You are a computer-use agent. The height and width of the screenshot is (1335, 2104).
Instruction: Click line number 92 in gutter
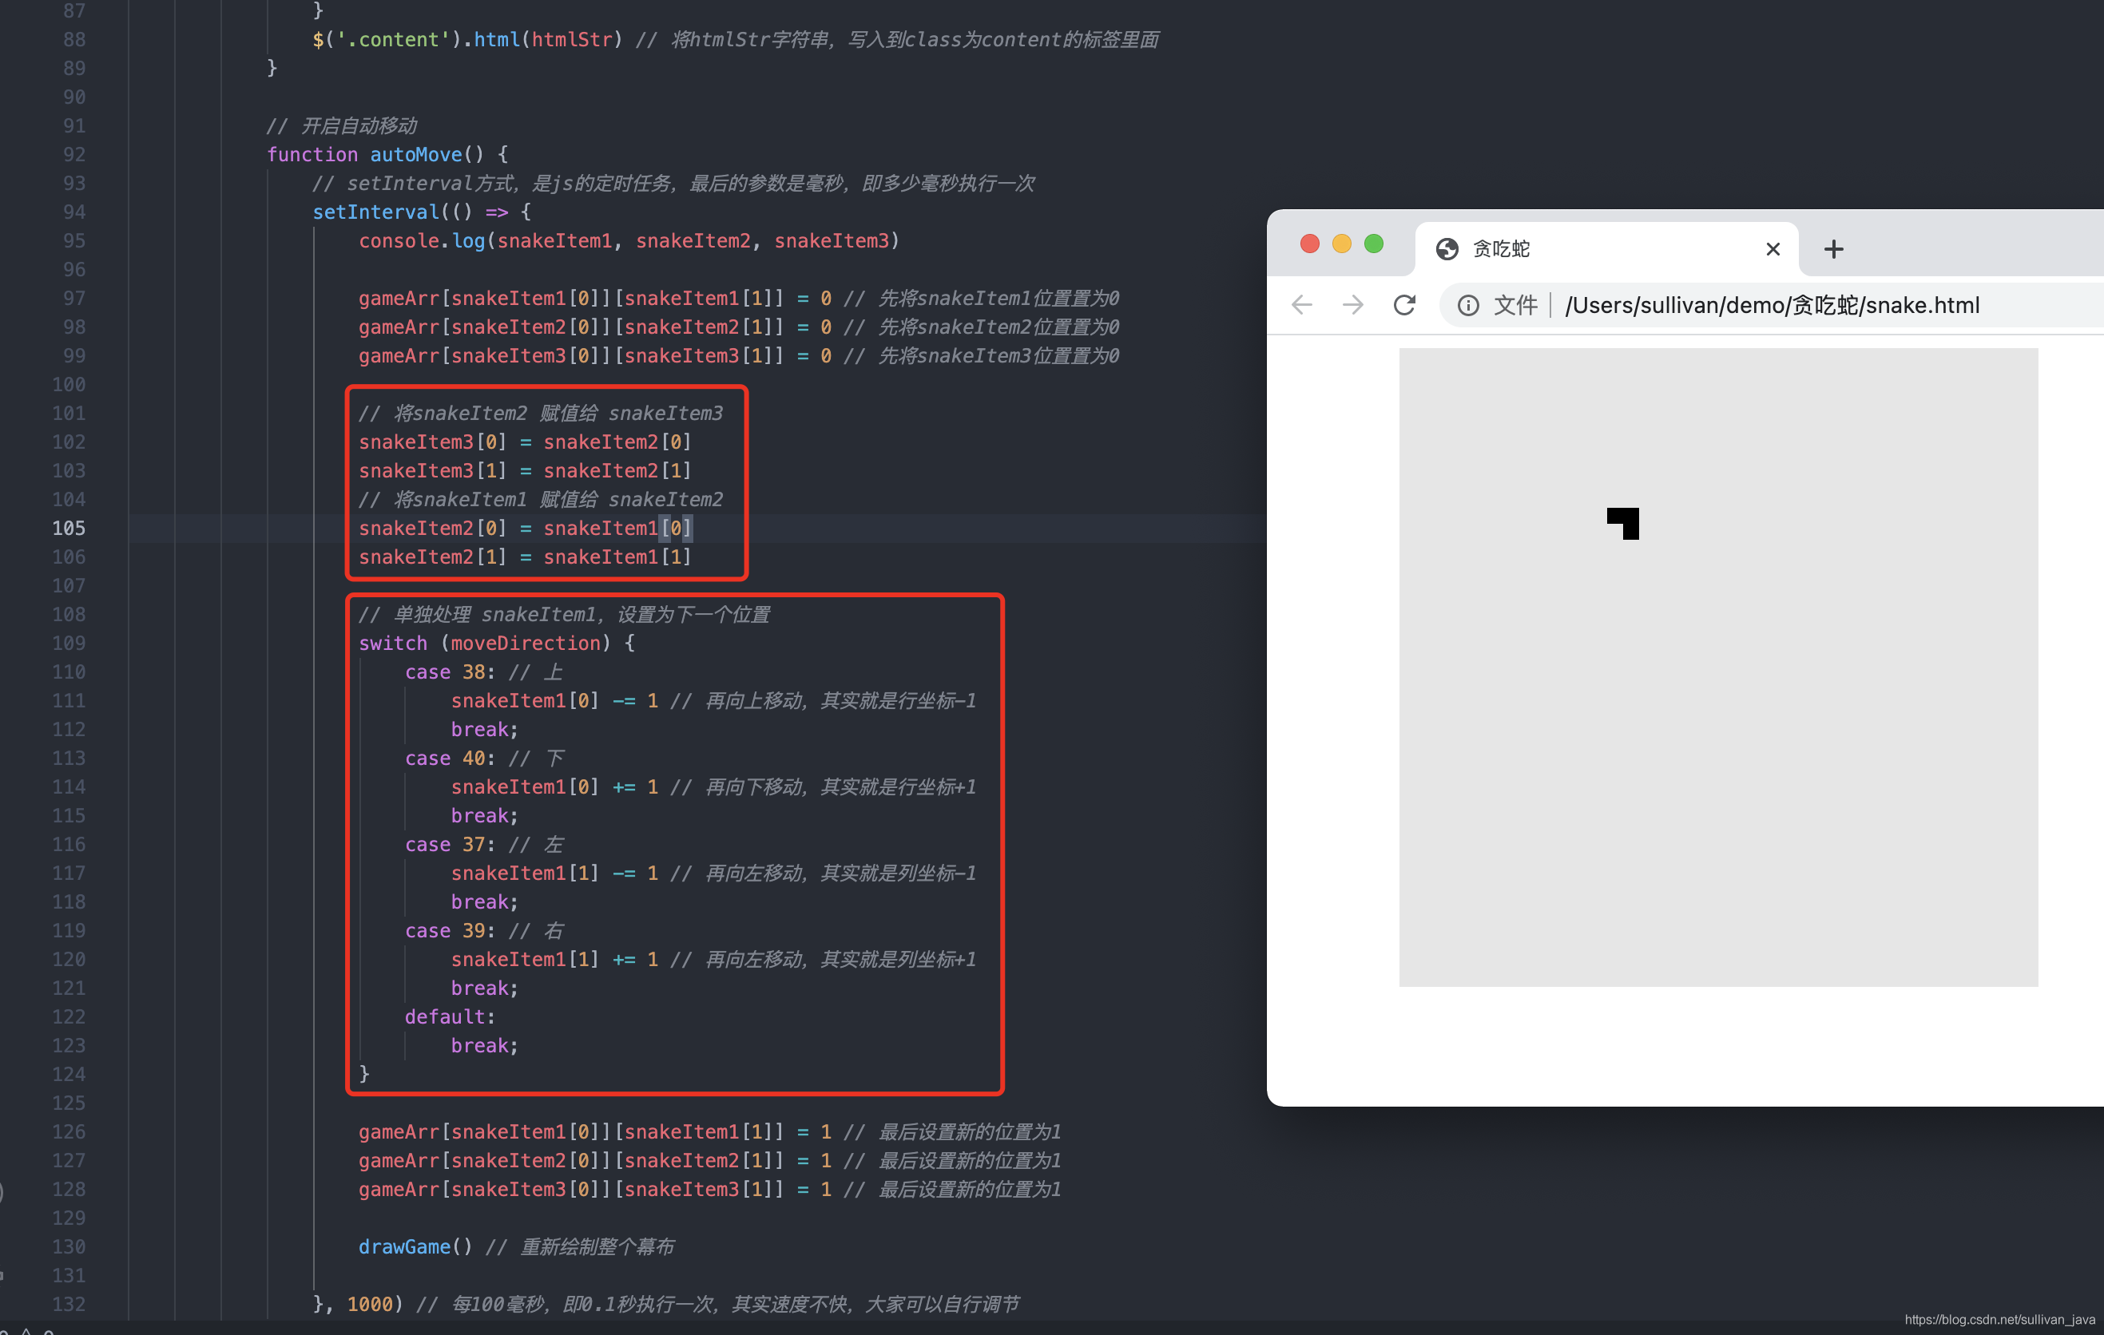[73, 155]
